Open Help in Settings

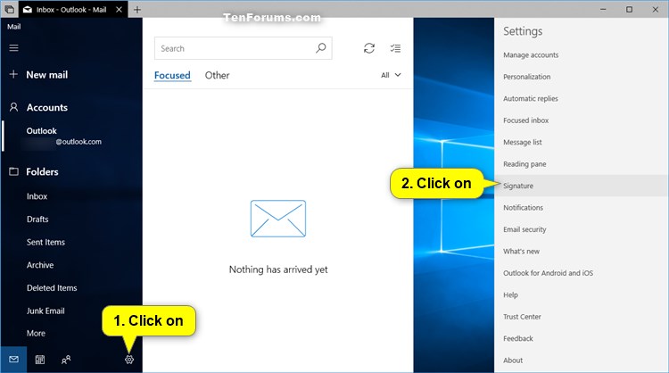click(x=582, y=294)
